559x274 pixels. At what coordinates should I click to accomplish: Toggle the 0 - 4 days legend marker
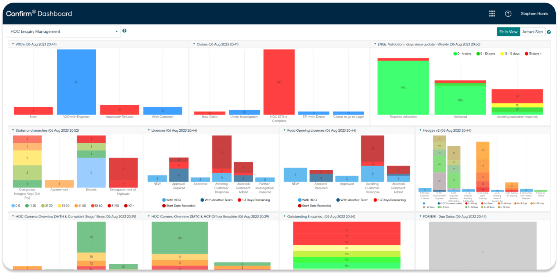coord(455,54)
